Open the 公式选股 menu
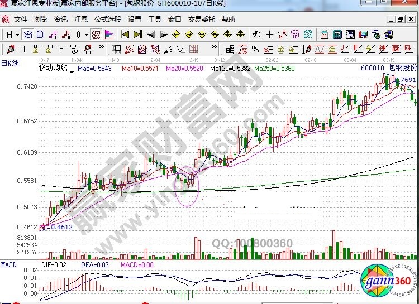Screen dimensions: 419x304 click(107, 19)
